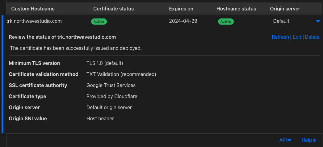Click the Active badge under Hostname status

tap(226, 22)
